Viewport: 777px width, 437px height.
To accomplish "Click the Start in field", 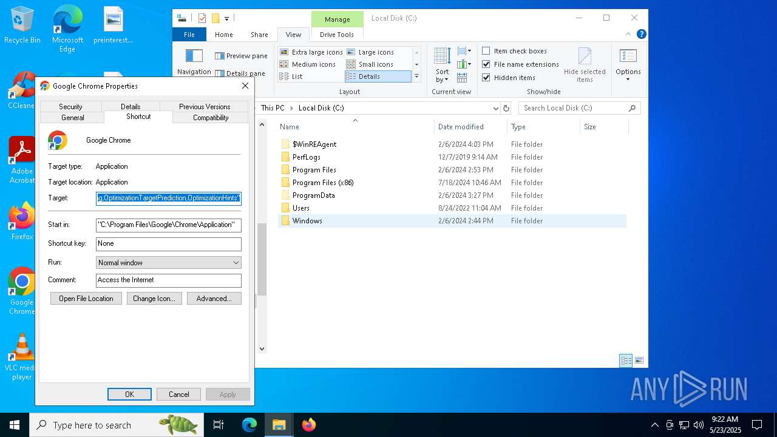I will click(169, 225).
